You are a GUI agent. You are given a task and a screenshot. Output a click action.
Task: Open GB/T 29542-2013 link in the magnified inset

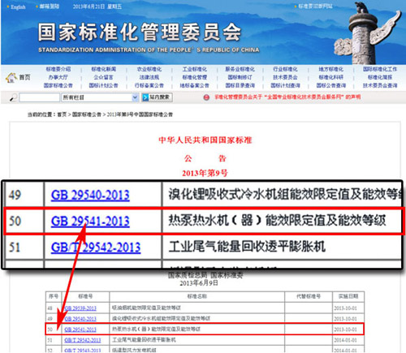click(96, 248)
